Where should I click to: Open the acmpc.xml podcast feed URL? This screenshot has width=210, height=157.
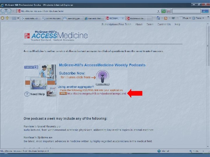click(97, 94)
